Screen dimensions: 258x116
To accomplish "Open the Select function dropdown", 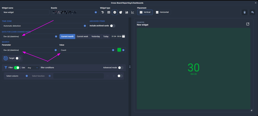I will (x=41, y=76).
